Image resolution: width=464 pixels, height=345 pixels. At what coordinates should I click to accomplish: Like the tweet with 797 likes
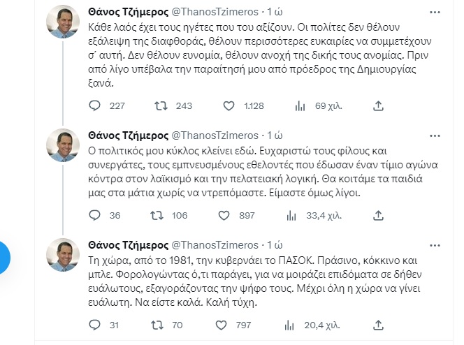tap(228, 324)
